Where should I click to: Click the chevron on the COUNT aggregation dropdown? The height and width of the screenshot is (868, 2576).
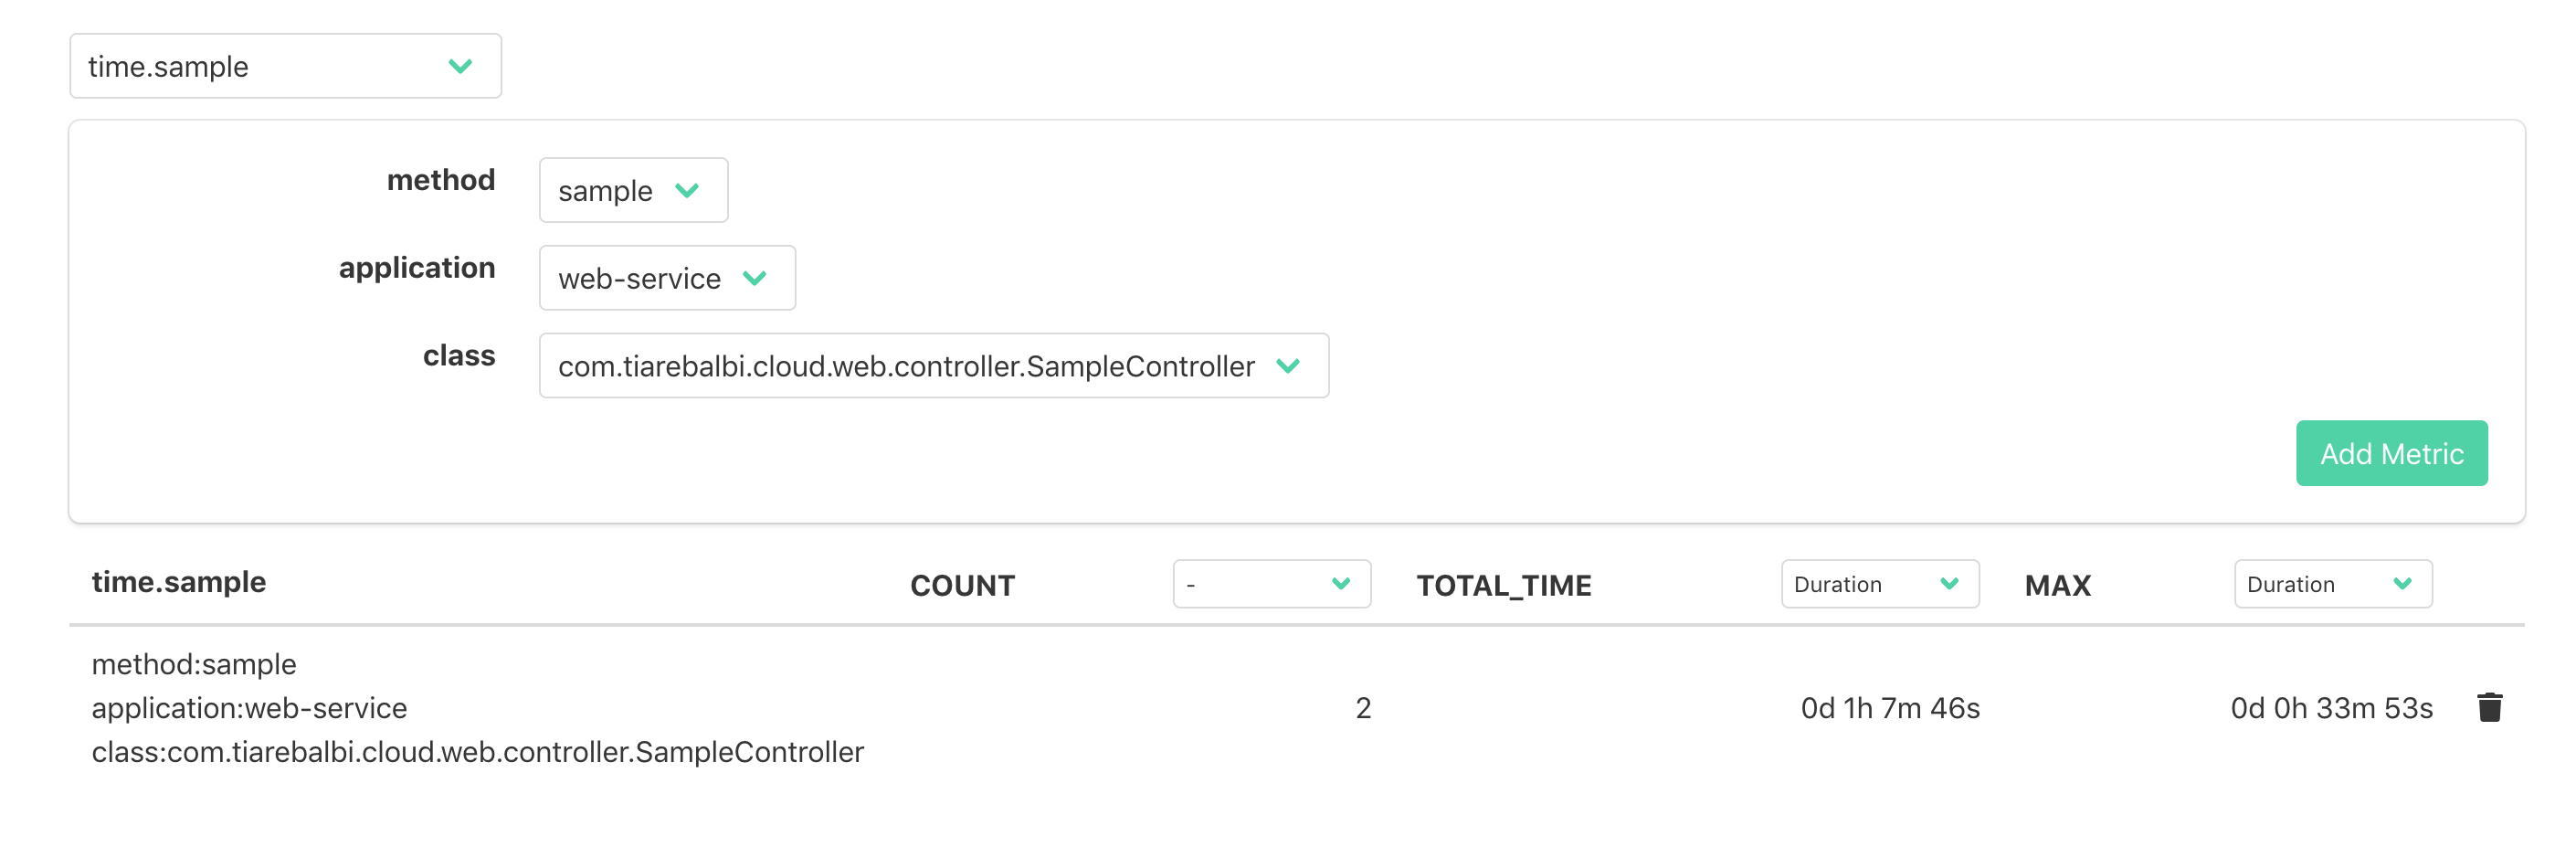tap(1340, 584)
